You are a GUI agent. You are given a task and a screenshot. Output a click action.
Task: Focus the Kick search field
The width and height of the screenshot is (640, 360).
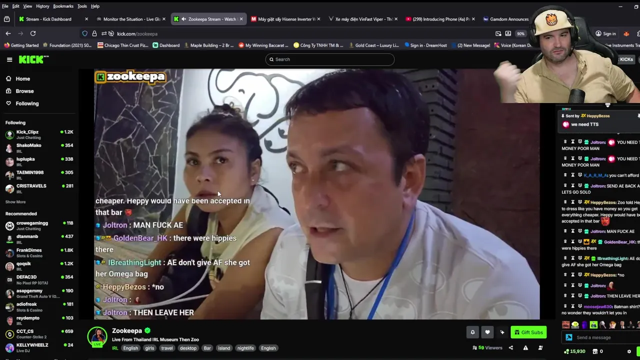pos(330,59)
